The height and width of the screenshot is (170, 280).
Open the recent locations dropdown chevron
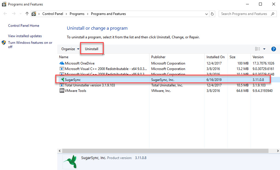coord(20,14)
